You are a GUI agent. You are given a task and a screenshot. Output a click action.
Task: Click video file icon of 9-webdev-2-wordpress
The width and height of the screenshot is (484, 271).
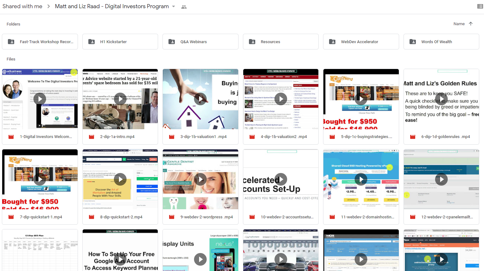pos(172,217)
